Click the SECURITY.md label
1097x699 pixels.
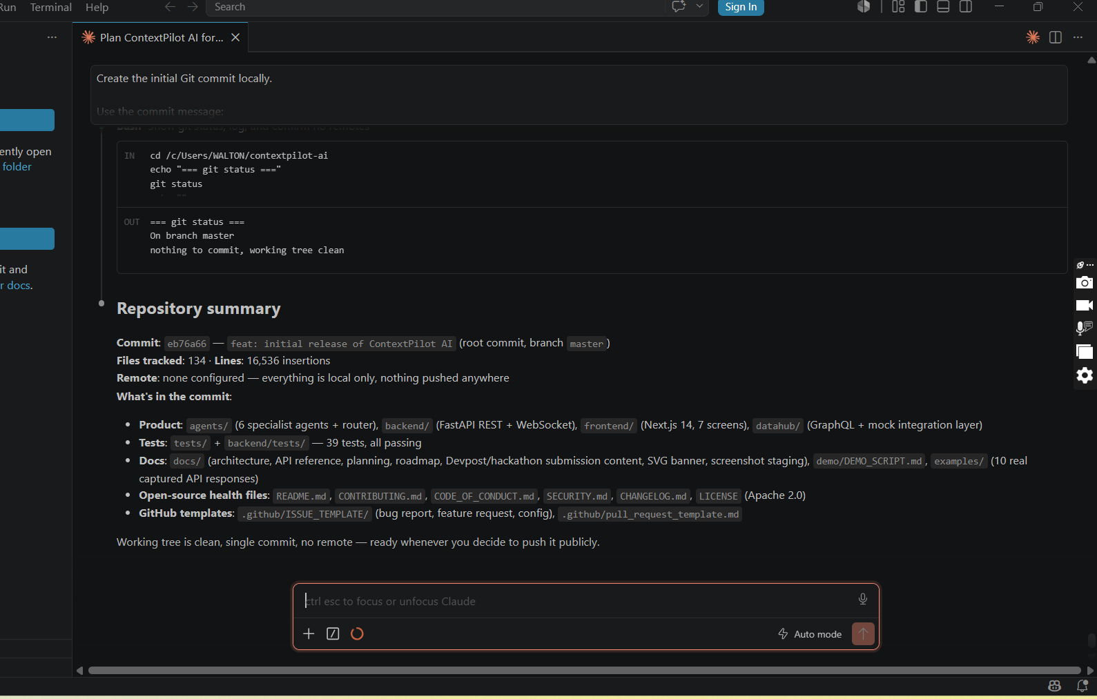click(577, 496)
